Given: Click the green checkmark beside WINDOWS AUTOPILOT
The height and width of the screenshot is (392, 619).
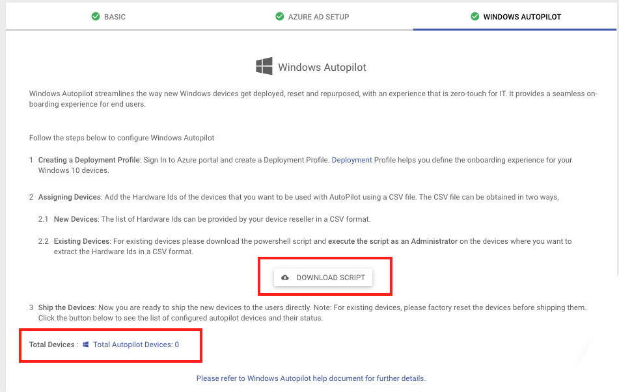Looking at the screenshot, I should click(x=475, y=16).
